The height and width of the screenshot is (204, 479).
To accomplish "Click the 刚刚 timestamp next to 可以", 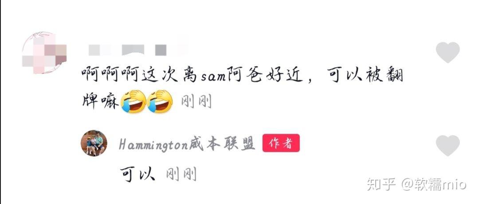I will pos(181,174).
